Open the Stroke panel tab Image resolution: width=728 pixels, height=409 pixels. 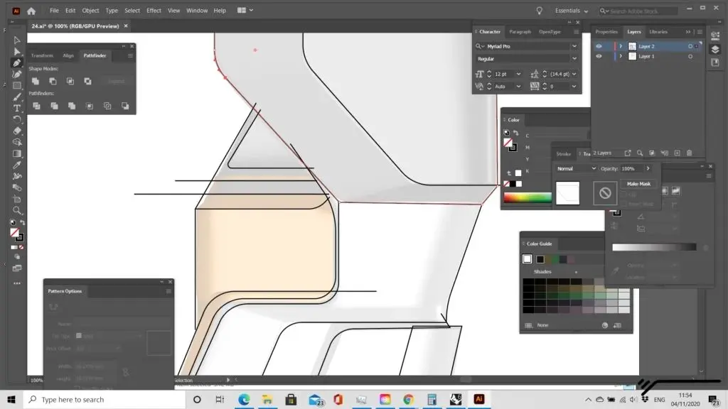click(x=564, y=154)
